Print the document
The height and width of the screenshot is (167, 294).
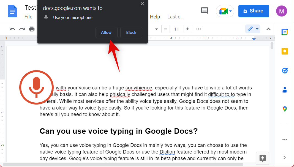(x=32, y=29)
